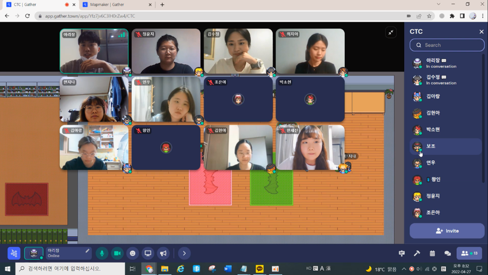Open KakaoTalk from Windows taskbar

coord(259,269)
